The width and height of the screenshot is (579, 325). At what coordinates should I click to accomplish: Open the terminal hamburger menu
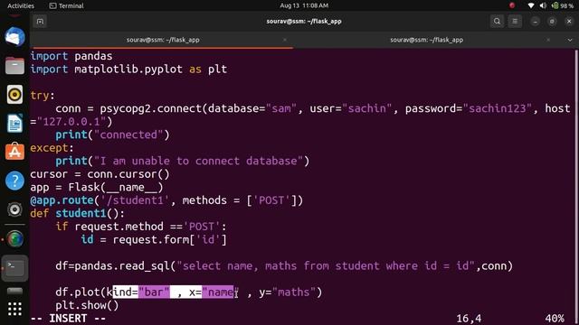pyautogui.click(x=515, y=22)
